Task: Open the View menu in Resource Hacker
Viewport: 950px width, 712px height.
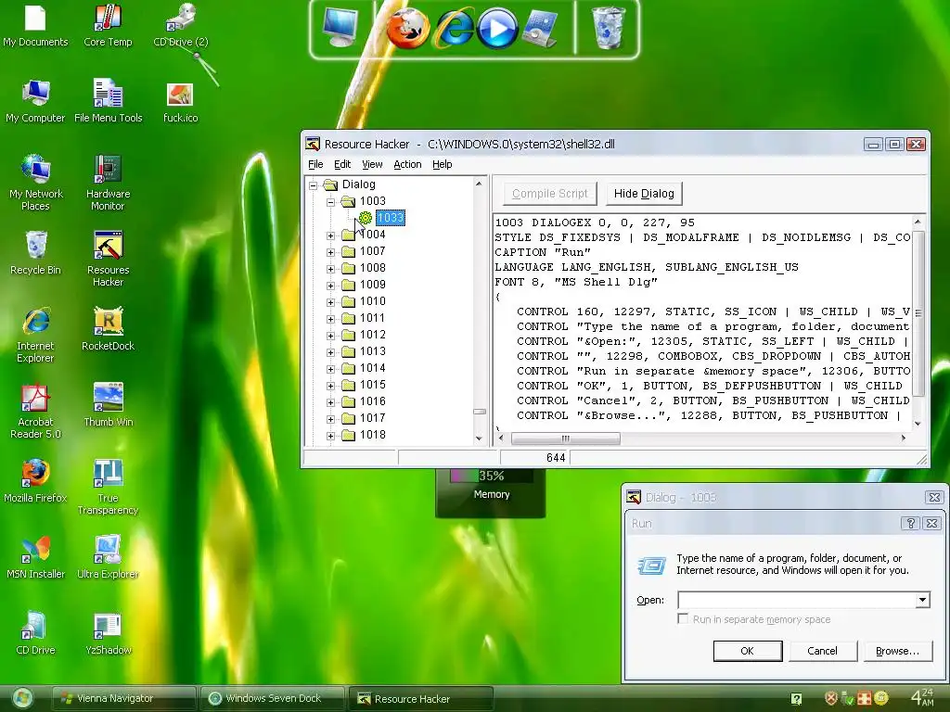Action: (372, 164)
